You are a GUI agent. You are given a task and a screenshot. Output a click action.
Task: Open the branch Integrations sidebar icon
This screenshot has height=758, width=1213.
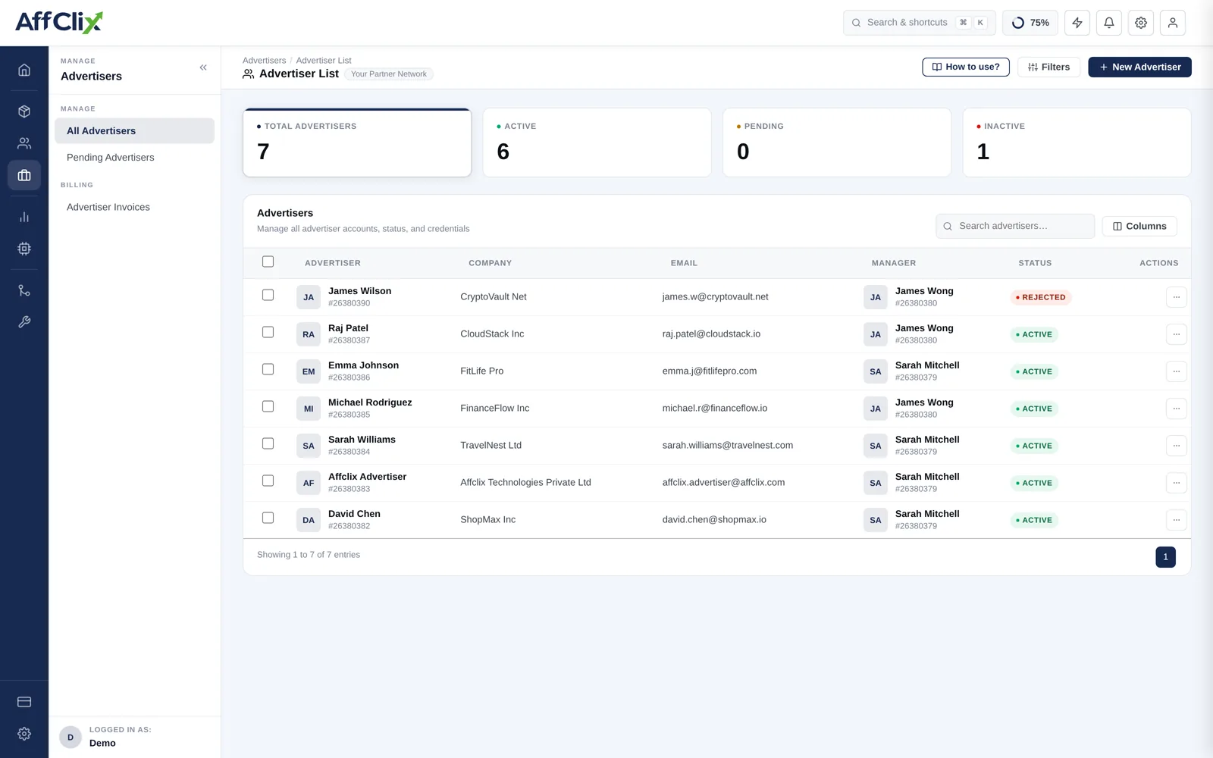(x=24, y=290)
